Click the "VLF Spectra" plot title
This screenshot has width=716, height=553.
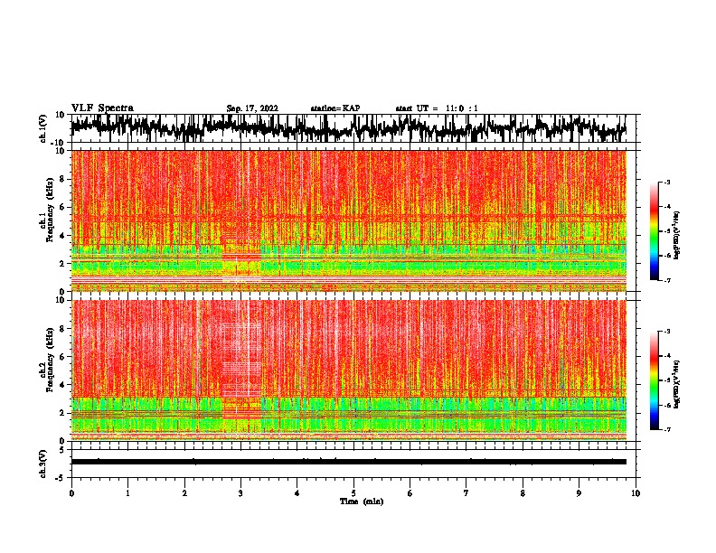[102, 108]
